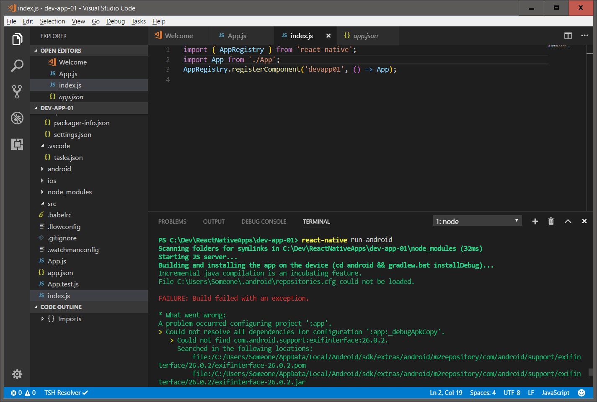Click the terminal vertical scrollbar thumb
This screenshot has height=402, width=597.
pos(591,372)
